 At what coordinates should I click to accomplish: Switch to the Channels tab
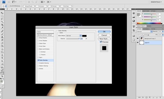tap(146, 29)
